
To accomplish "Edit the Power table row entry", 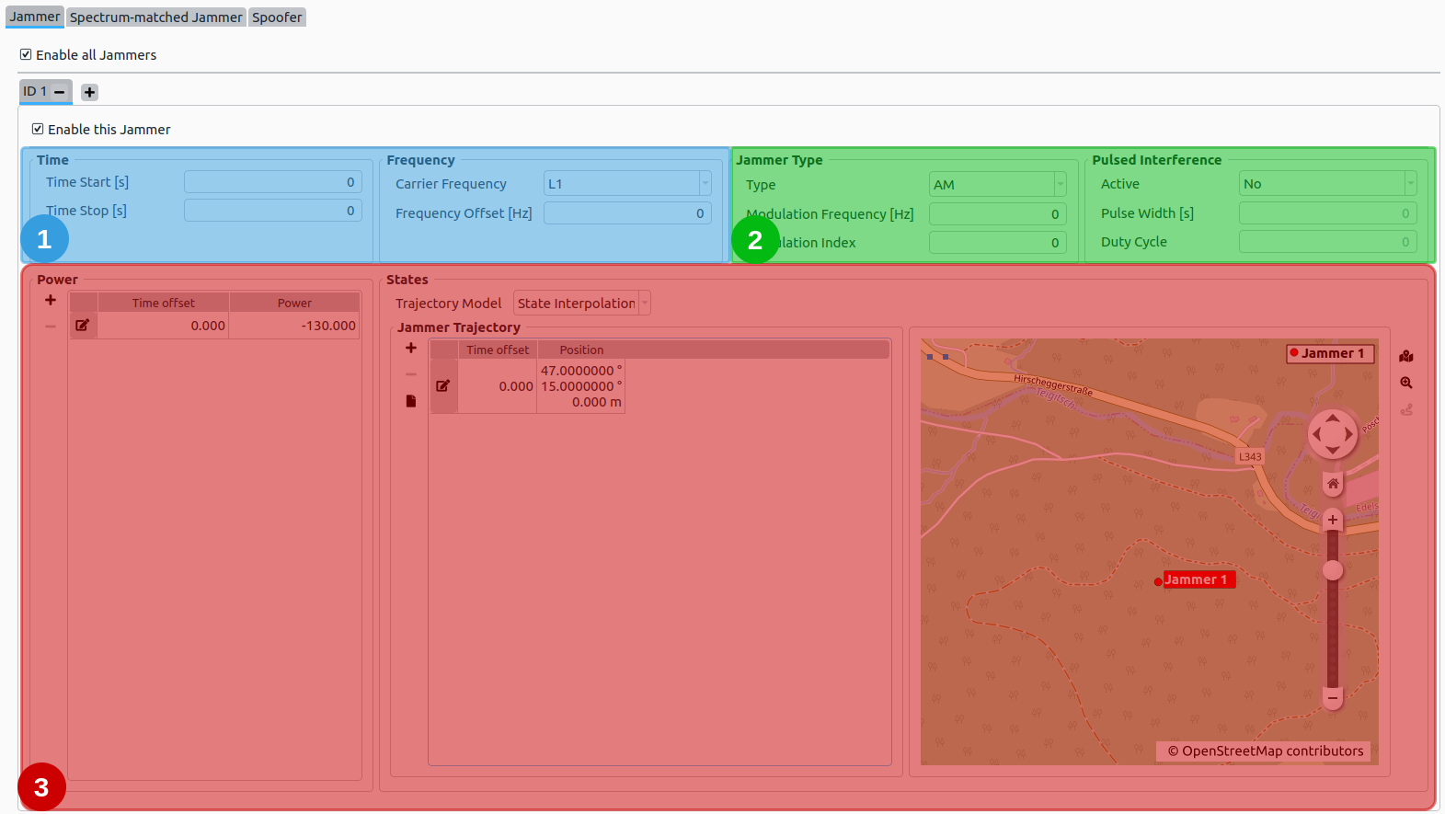I will coord(83,326).
